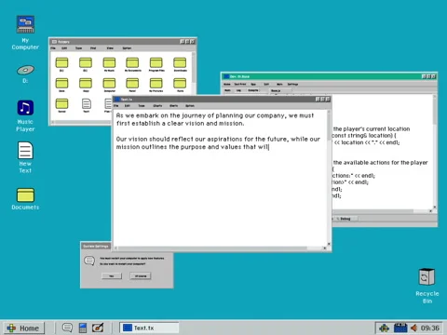The image size is (447, 335).
Task: Open File menu in the folder window
Action: coord(53,48)
